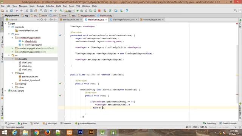Paste from clipboard using the toolbar
The width and height of the screenshot is (242, 136).
(36, 11)
